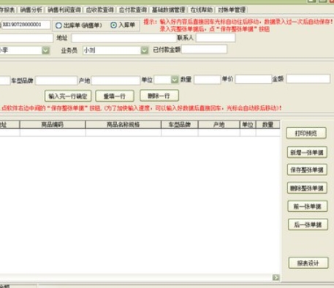
Task: Click the 金额 entry field
Action: 308,79
